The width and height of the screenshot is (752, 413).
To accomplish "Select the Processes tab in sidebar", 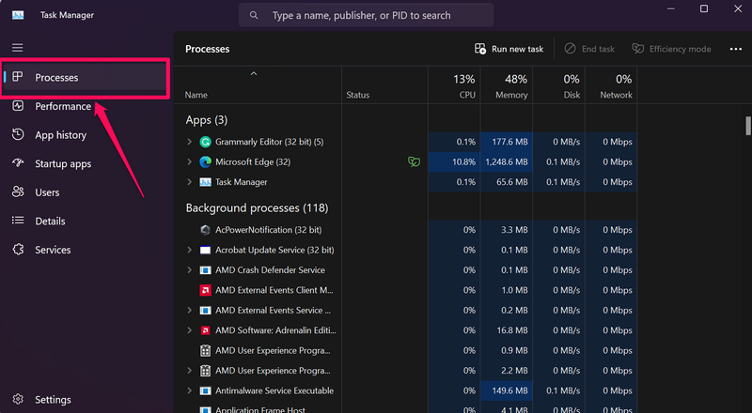I will pos(56,78).
